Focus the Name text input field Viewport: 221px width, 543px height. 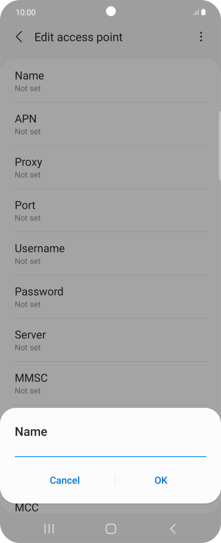(x=110, y=450)
